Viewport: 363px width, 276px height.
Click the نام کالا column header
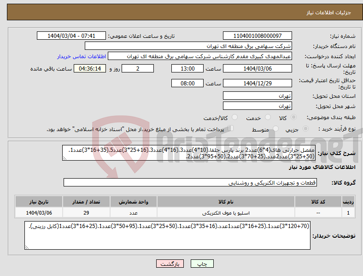tap(226, 202)
